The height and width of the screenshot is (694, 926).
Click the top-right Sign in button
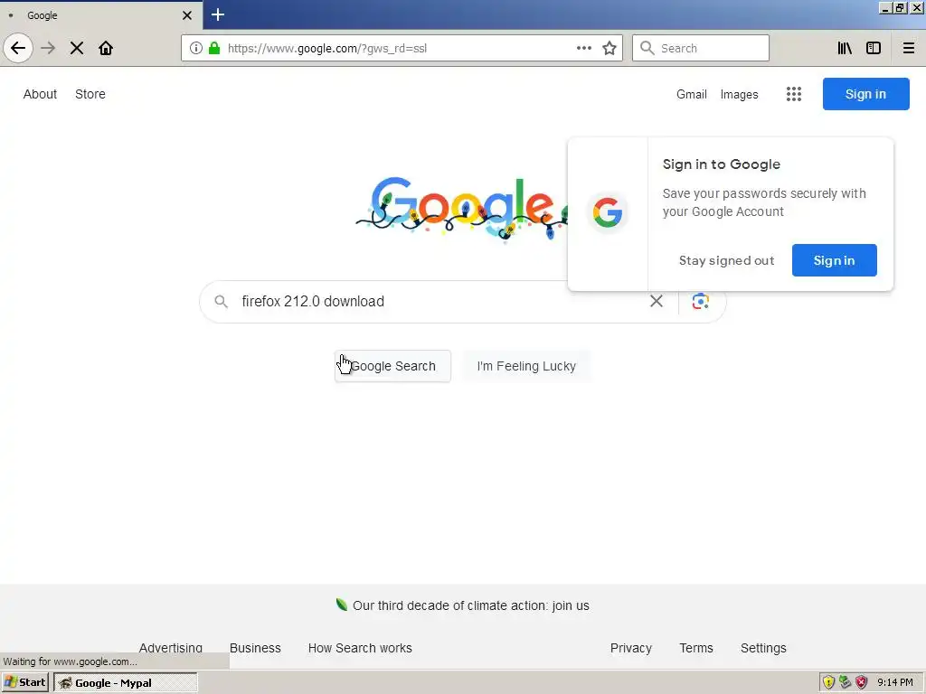(865, 94)
